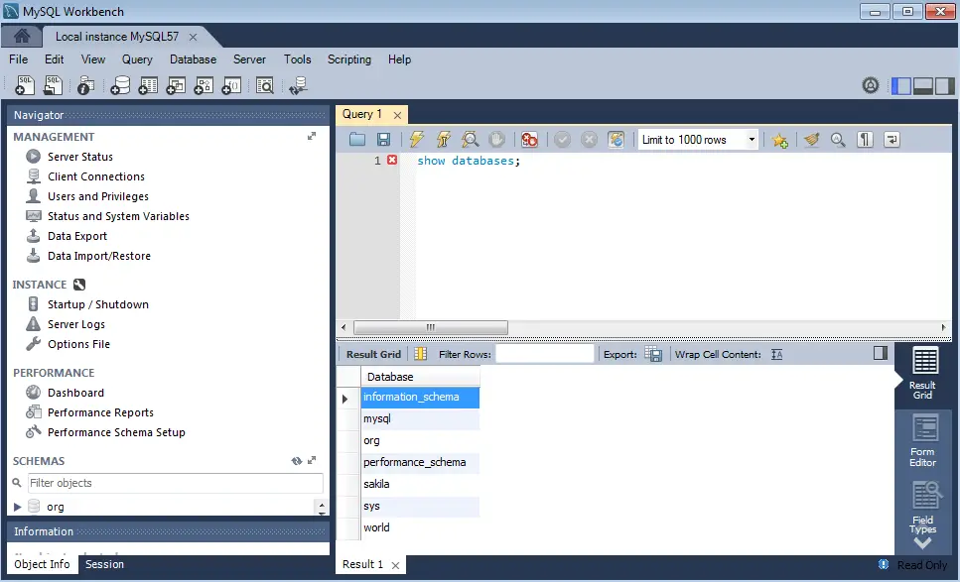Save the current SQL script
Viewport: 960px width, 582px height.
384,139
